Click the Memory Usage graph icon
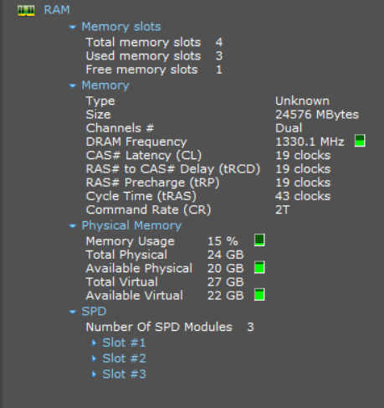The width and height of the screenshot is (384, 408). pos(259,240)
